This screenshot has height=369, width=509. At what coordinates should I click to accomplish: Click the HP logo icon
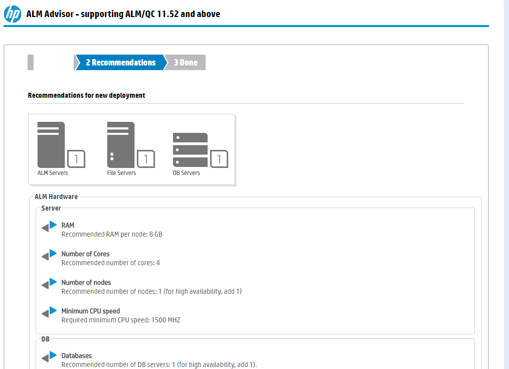13,14
